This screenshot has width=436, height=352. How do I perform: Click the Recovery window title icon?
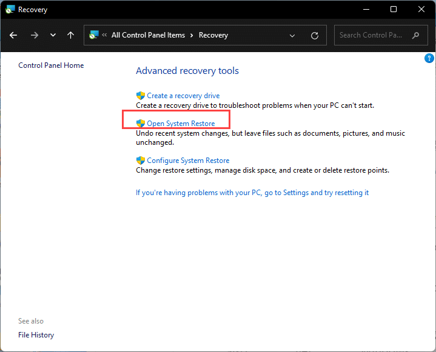click(10, 10)
